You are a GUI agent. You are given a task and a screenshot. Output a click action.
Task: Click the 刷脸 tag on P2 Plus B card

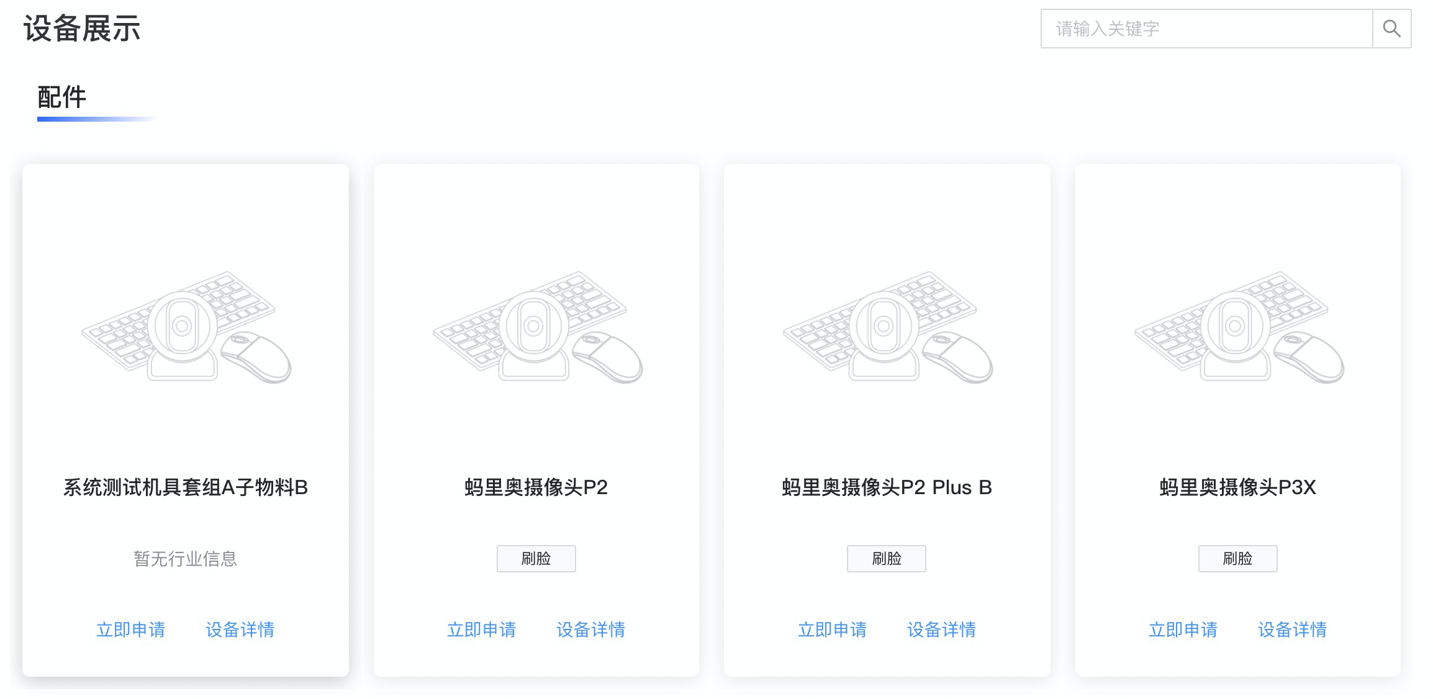[x=887, y=559]
